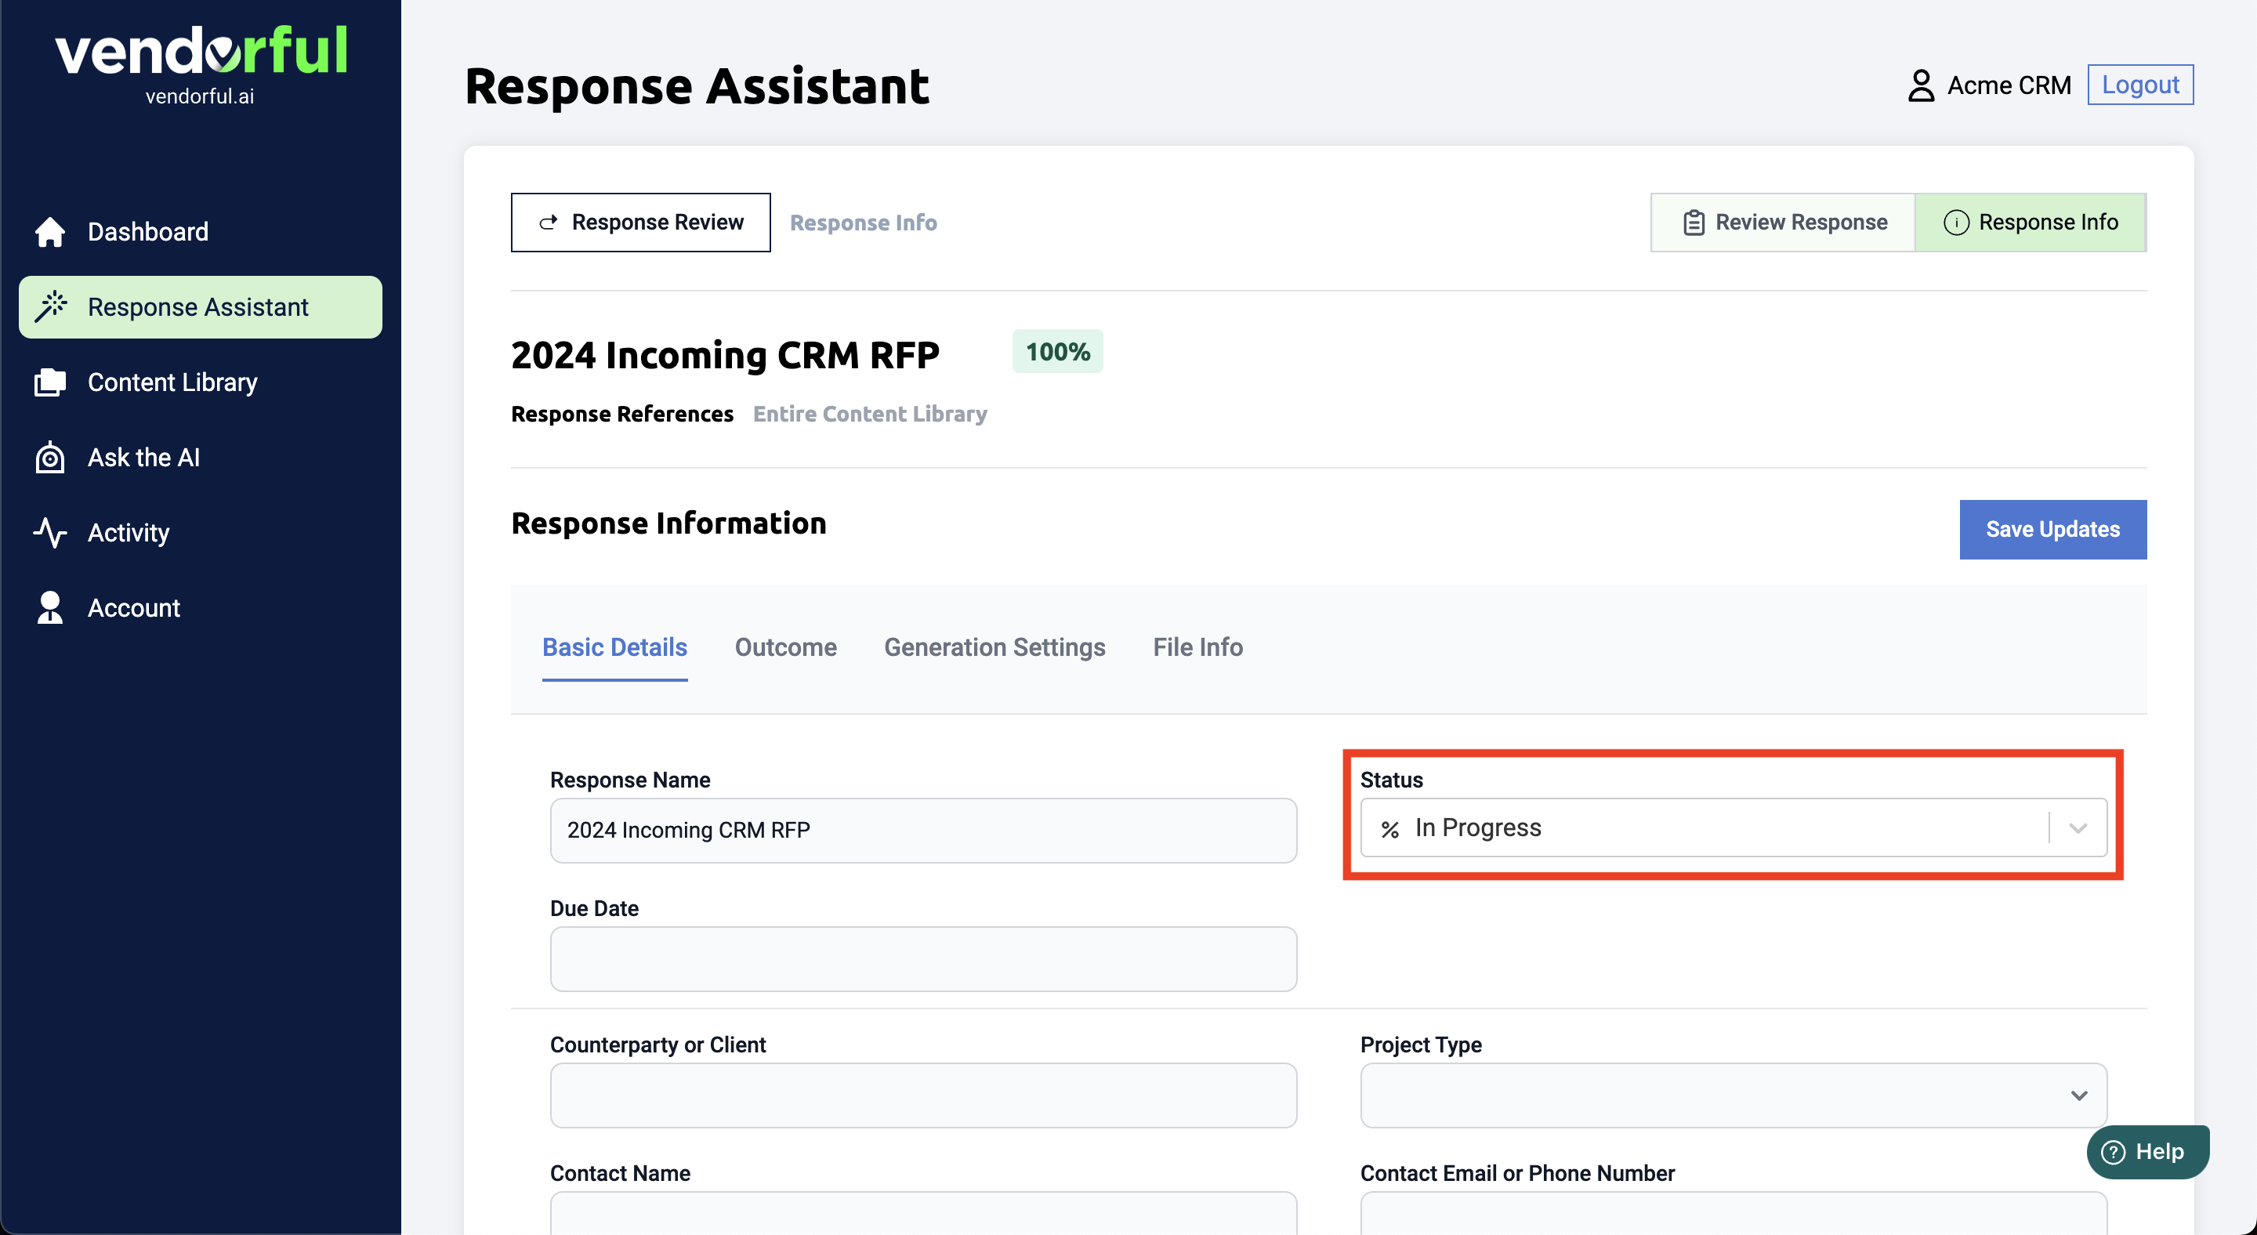Image resolution: width=2257 pixels, height=1235 pixels.
Task: Click the Response Assistant magic wand icon
Action: click(x=50, y=306)
